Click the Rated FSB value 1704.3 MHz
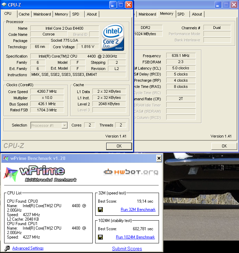Viewport: 239px width, 253px height. [x=47, y=110]
